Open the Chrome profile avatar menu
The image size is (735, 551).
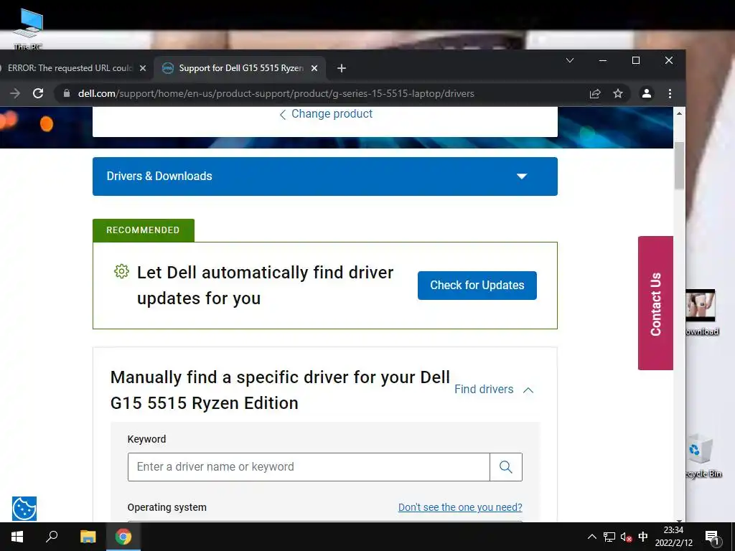pyautogui.click(x=647, y=94)
